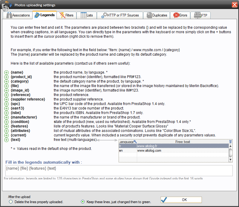Expand the double-chevron in the Free text header
Viewport: 239px width, 207px height.
(230, 141)
